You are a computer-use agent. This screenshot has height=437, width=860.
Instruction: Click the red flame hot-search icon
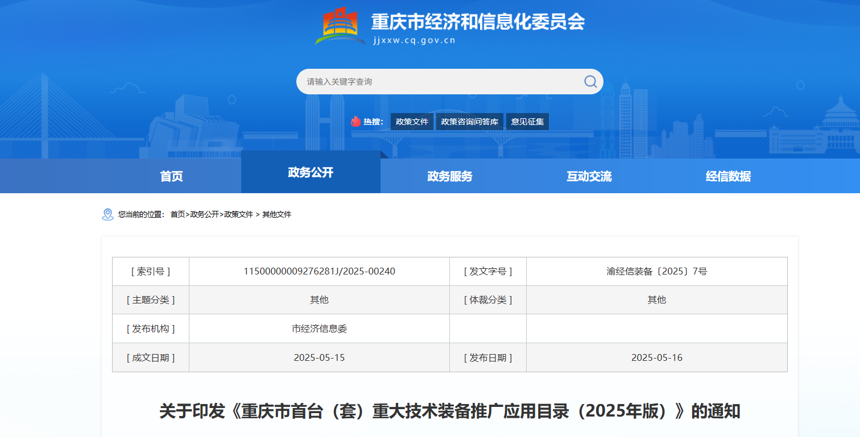coord(355,122)
